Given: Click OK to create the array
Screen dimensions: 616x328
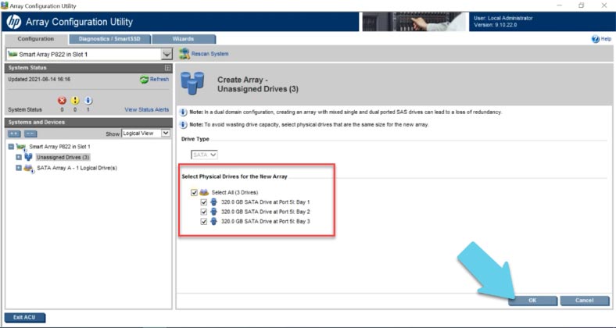Looking at the screenshot, I should coord(532,301).
